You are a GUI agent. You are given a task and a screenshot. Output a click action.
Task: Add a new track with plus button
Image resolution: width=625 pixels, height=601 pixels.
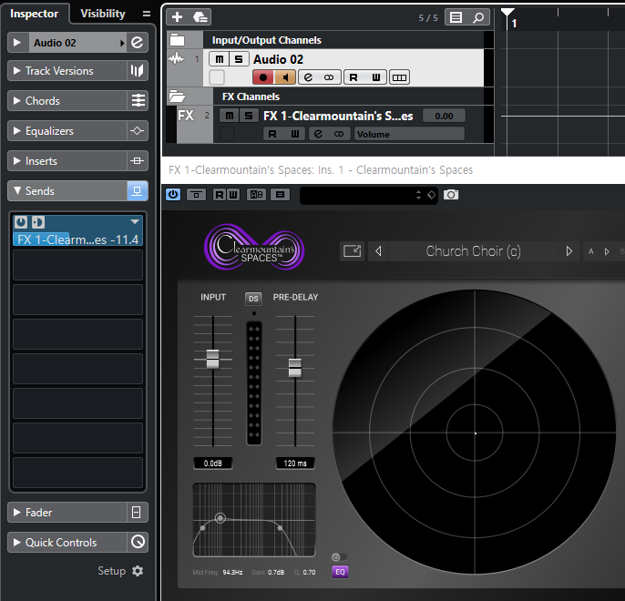(177, 17)
